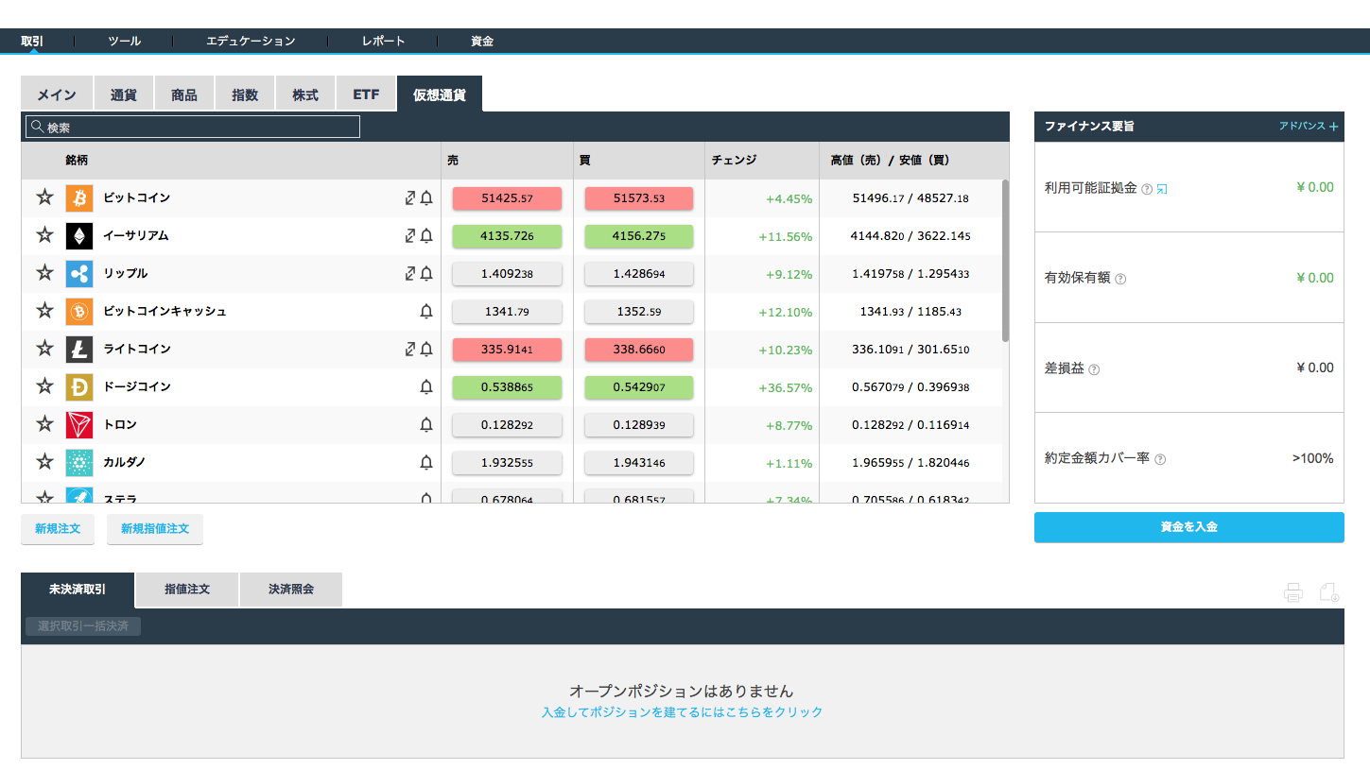Open the Bitcoin price chart icon
The width and height of the screenshot is (1370, 770).
[x=409, y=197]
